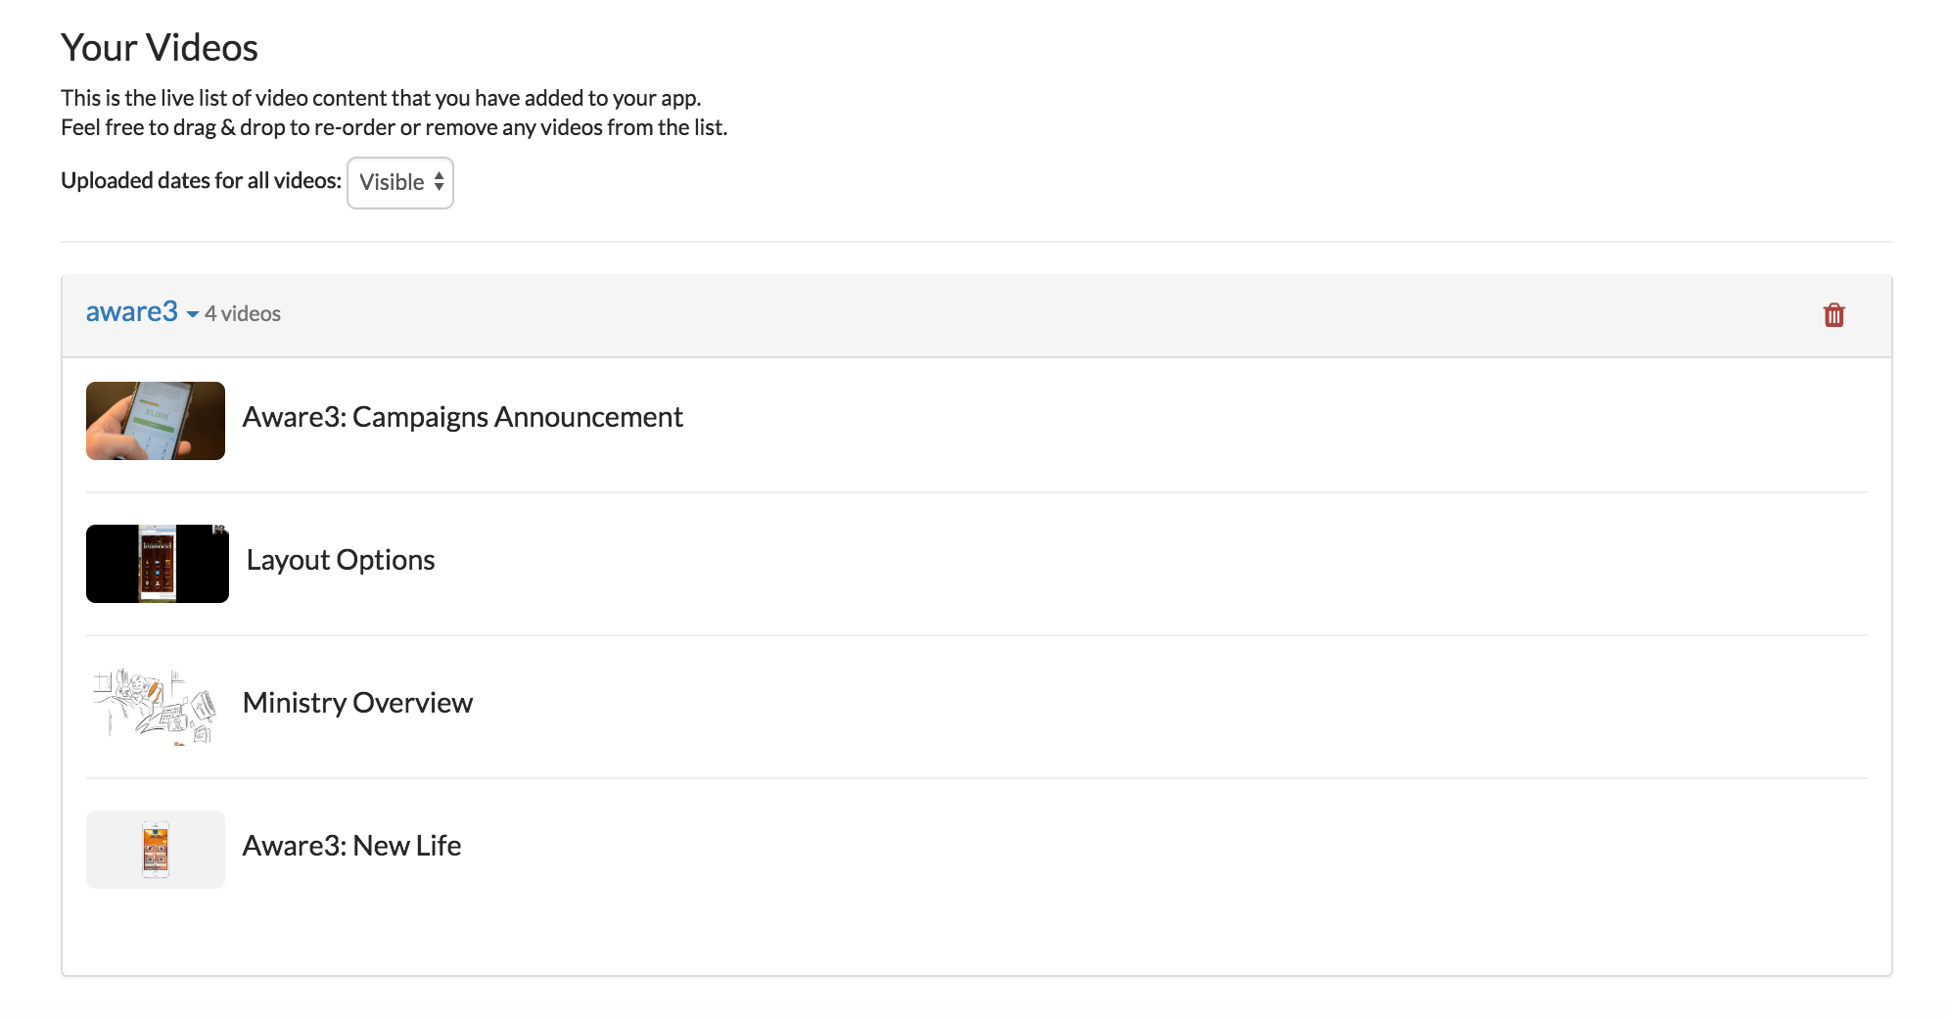
Task: Click the 4 videos count label
Action: click(x=243, y=314)
